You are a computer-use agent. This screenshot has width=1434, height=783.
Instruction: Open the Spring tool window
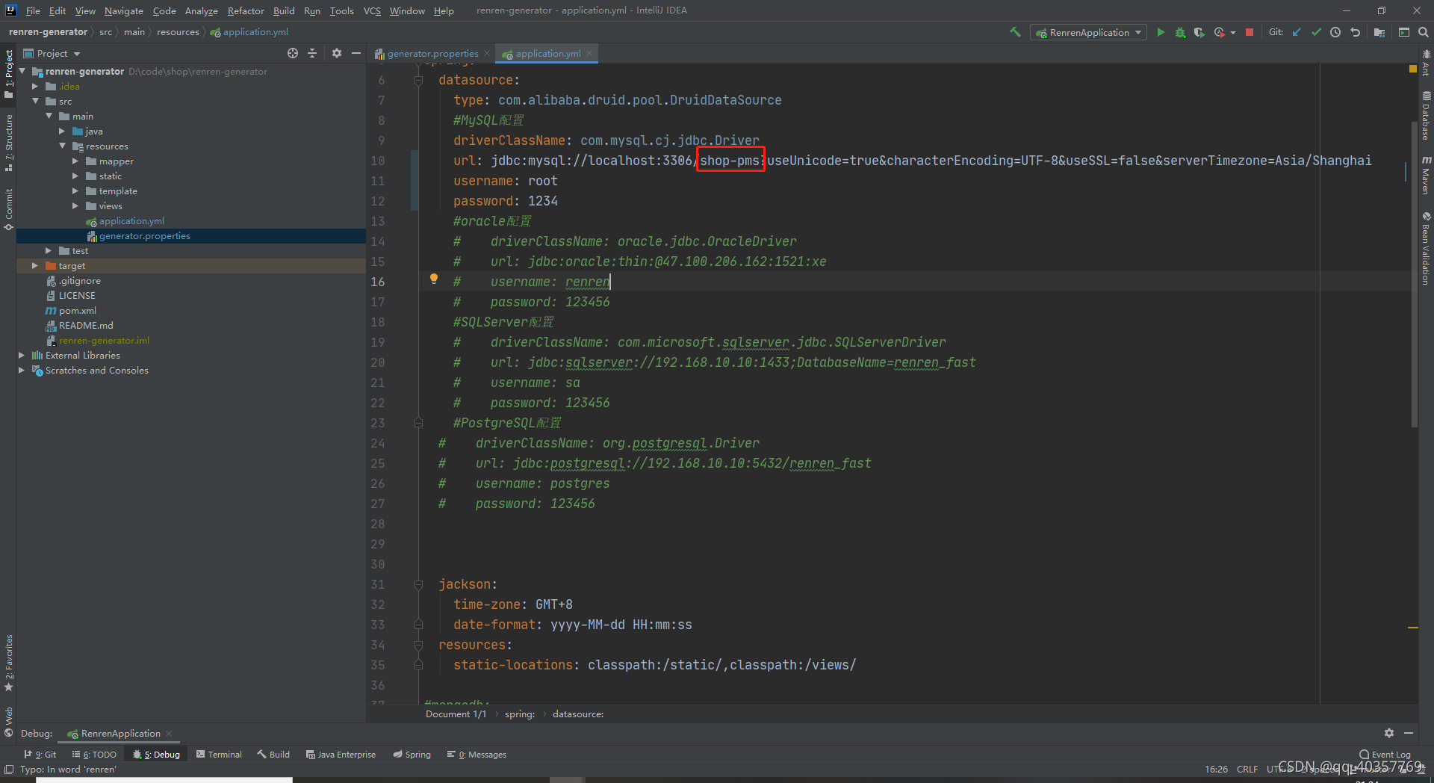click(x=412, y=755)
